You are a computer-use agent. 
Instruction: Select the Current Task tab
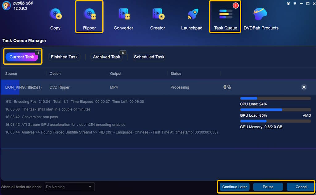[x=22, y=57]
